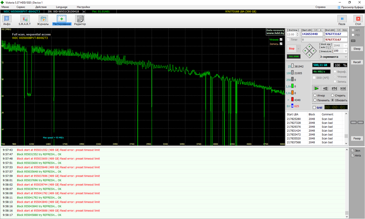The width and height of the screenshot is (365, 219).
Task: Open the Действия menu
Action: [41, 7]
